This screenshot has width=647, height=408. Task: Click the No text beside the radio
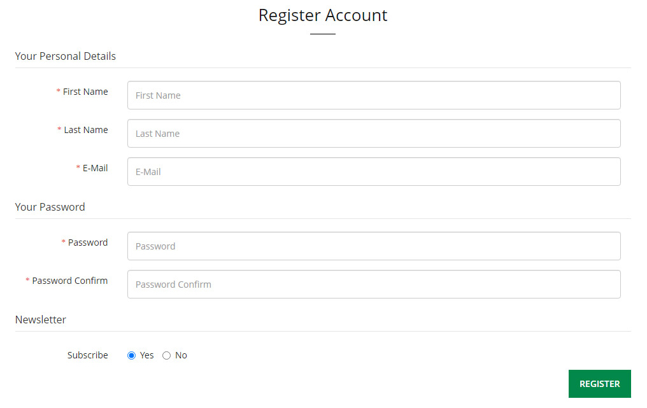pos(181,355)
